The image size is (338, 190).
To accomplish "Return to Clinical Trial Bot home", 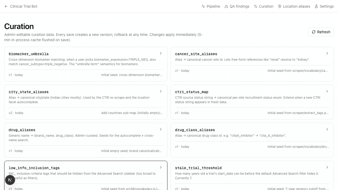I will coord(21,6).
